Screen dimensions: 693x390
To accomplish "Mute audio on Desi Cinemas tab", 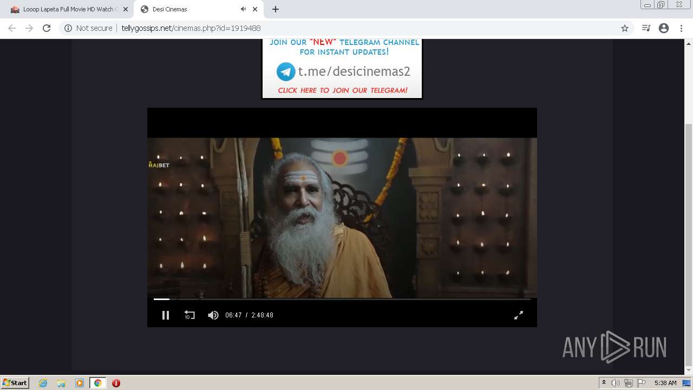I will [x=243, y=9].
